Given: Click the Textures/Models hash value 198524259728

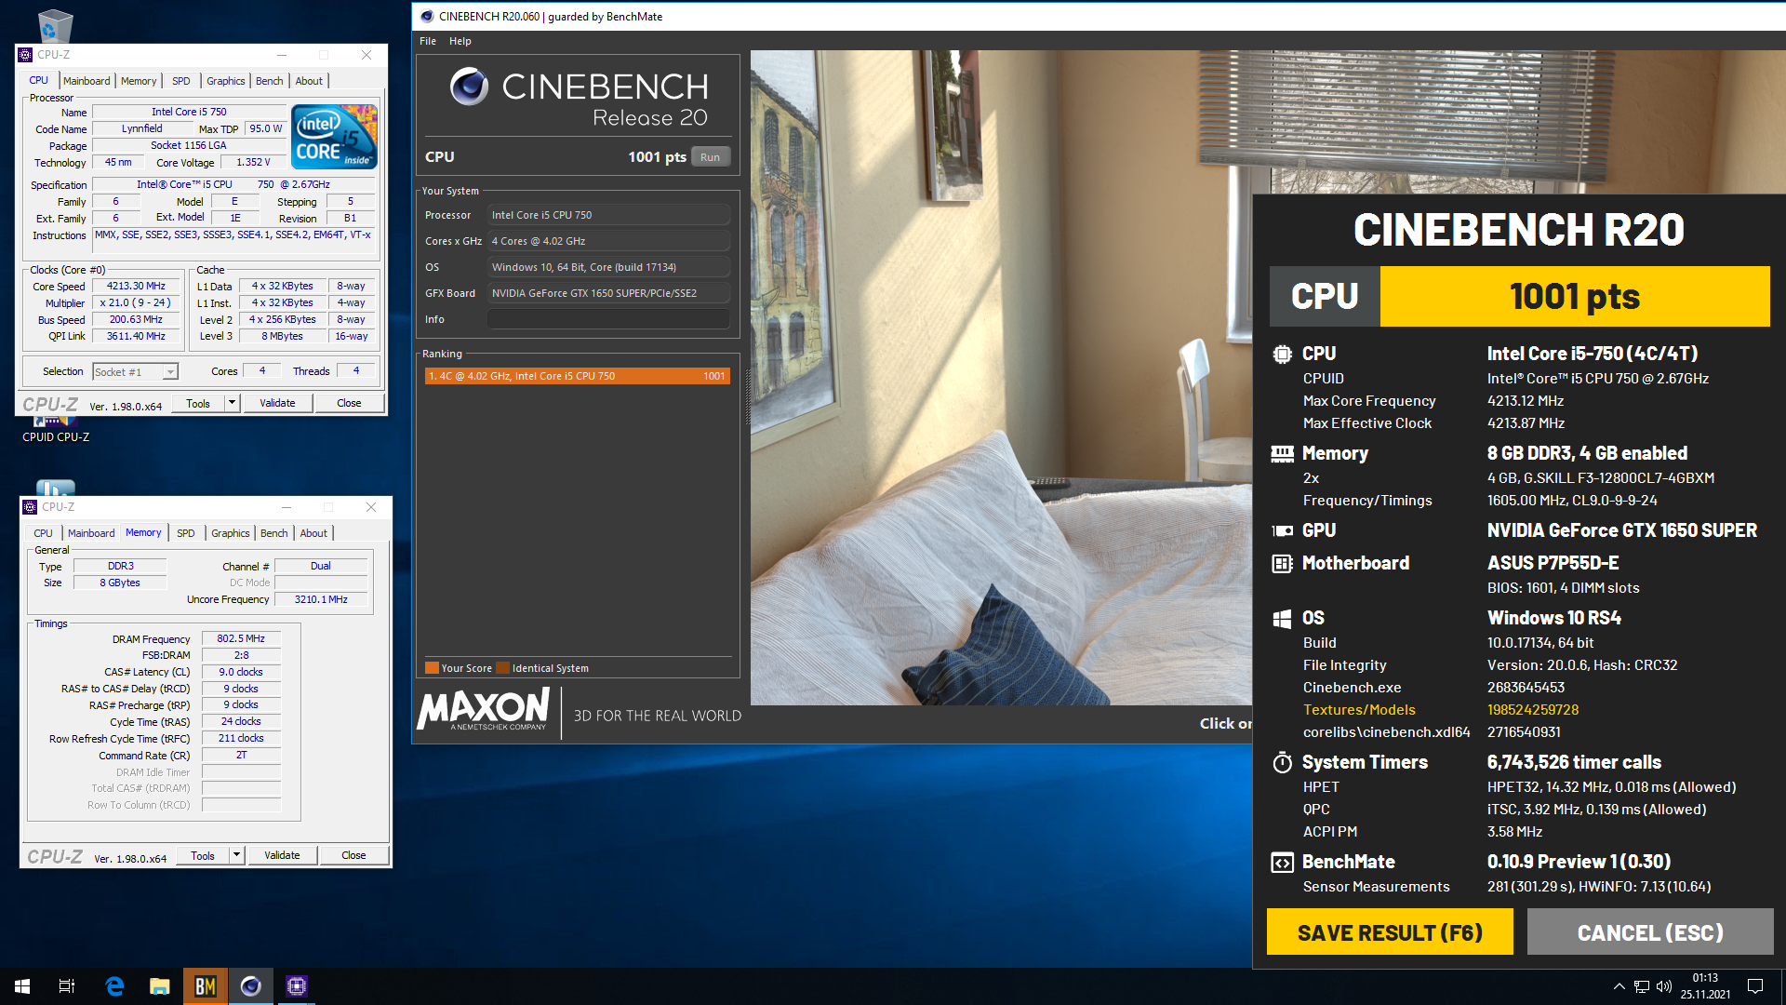Looking at the screenshot, I should point(1533,710).
